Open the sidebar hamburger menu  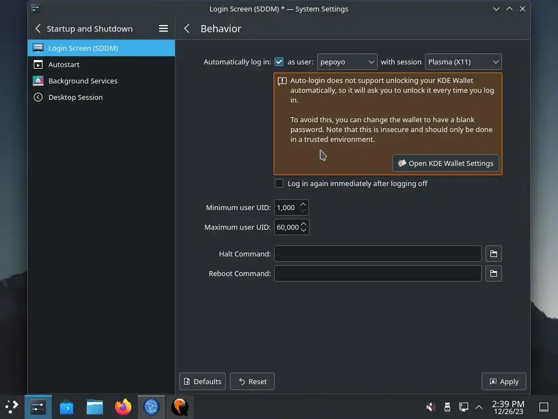point(163,28)
